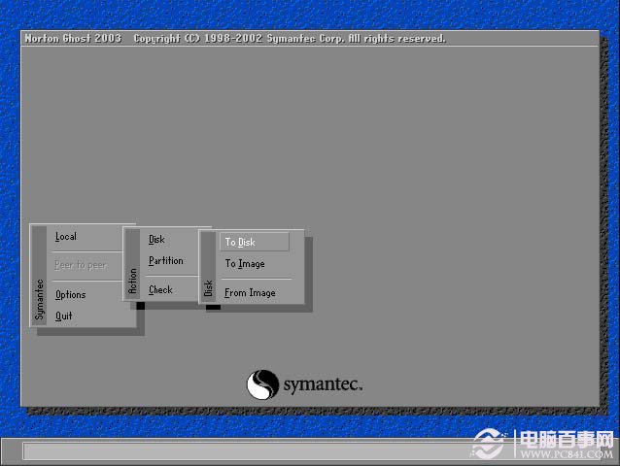The image size is (620, 466).
Task: Select Partition in the Action submenu
Action: [165, 260]
